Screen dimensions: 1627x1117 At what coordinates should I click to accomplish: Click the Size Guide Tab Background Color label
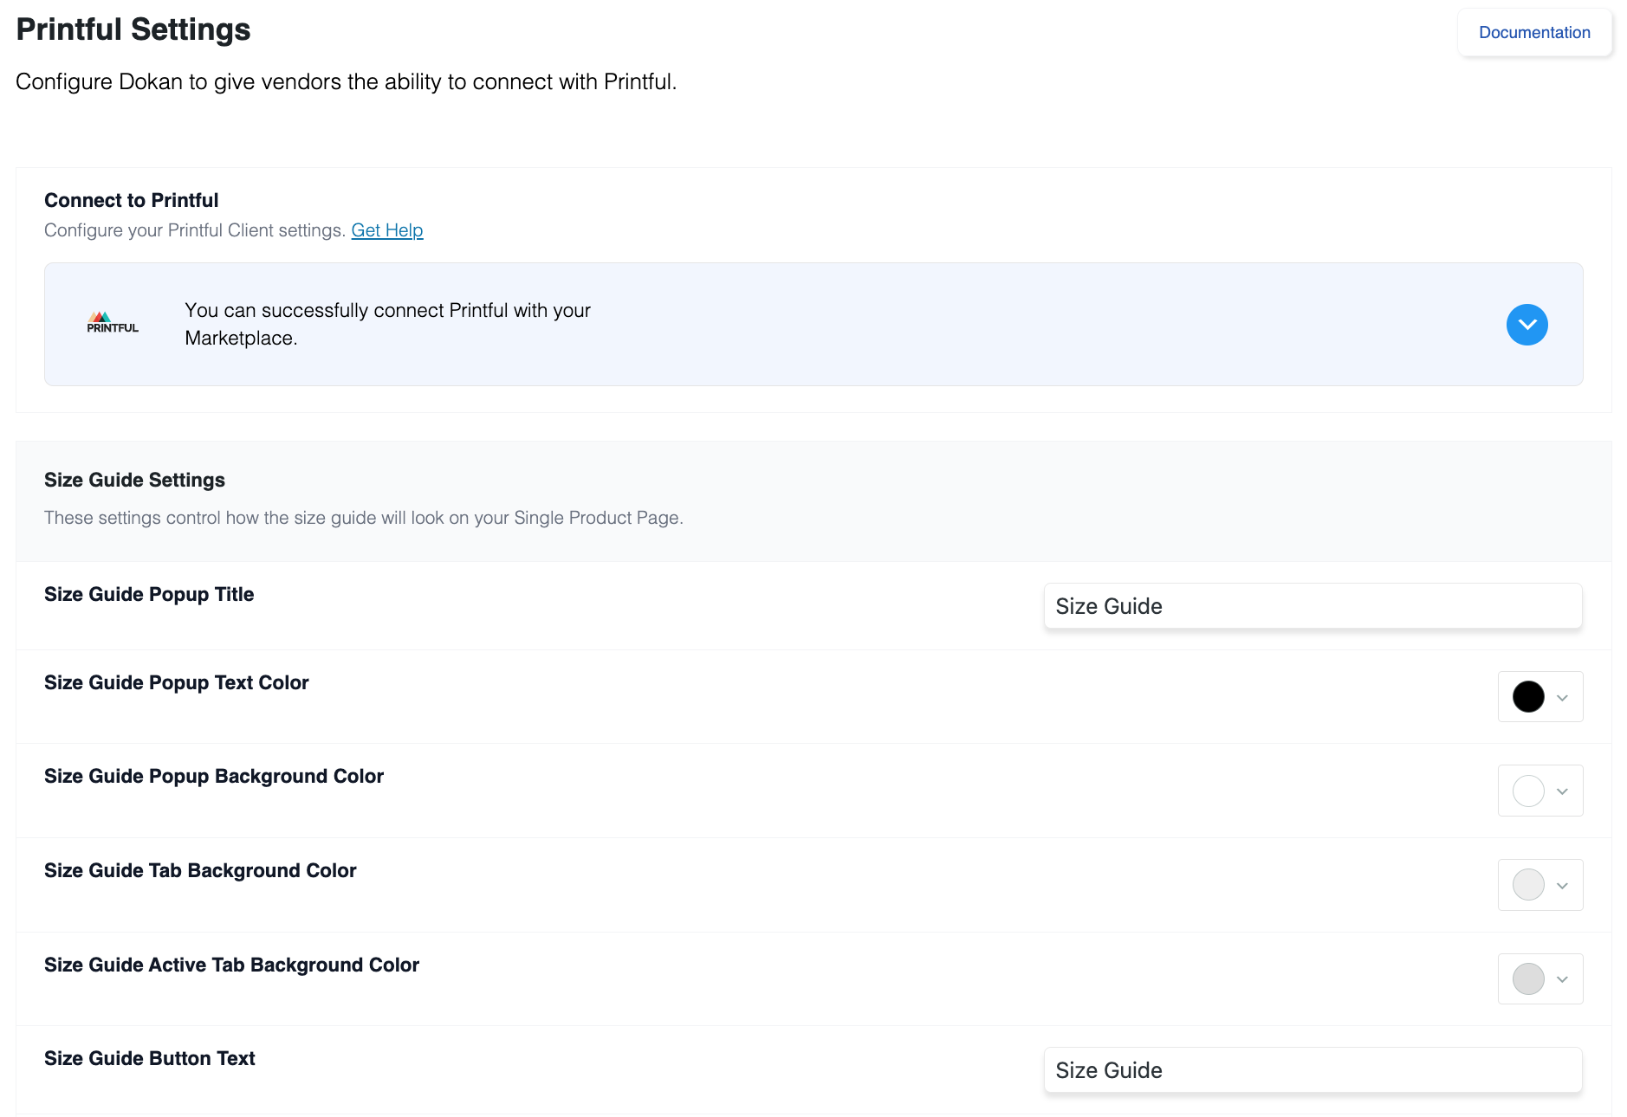tap(200, 870)
